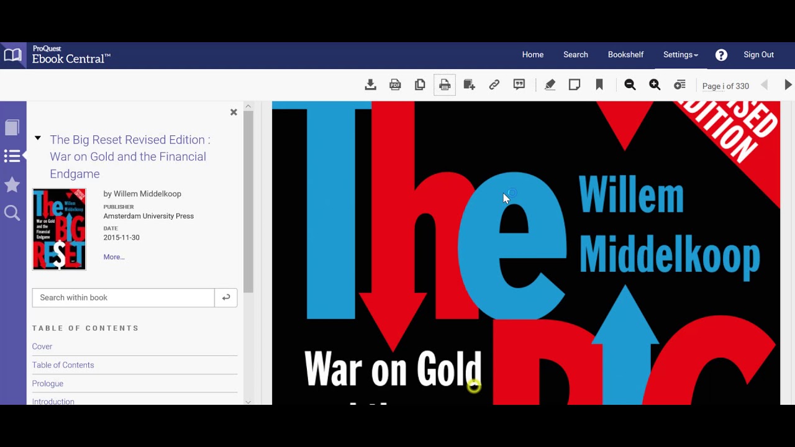Click the panel scroll down arrow

(x=248, y=402)
